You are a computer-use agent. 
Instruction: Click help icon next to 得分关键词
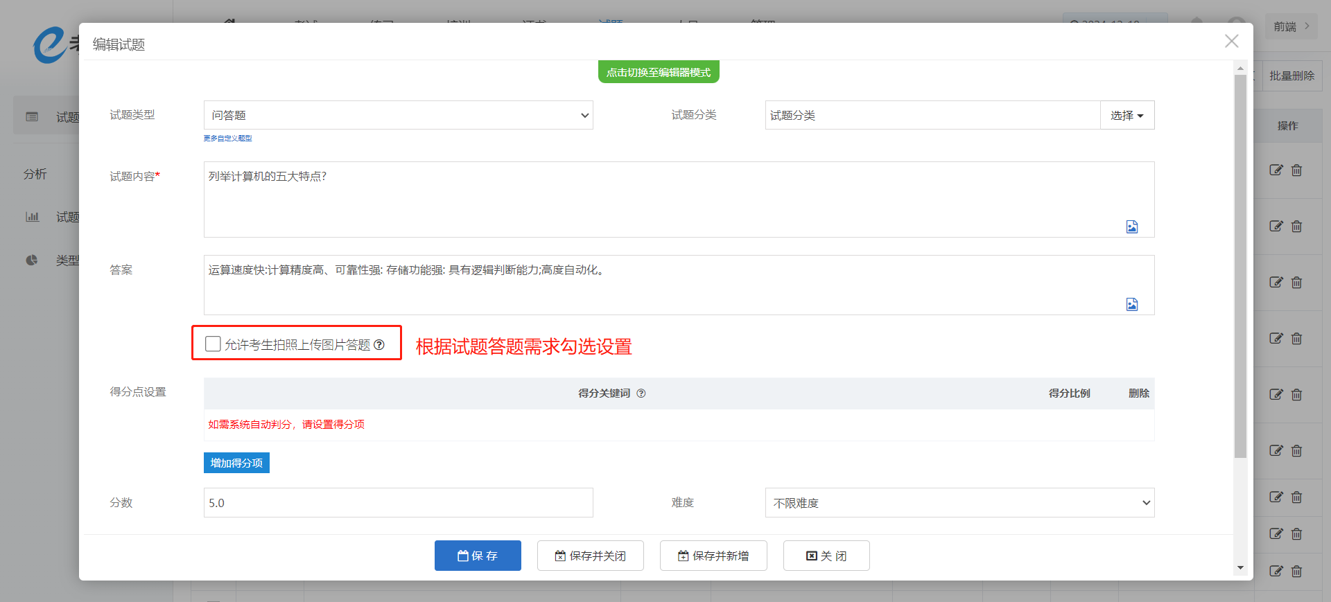(641, 393)
